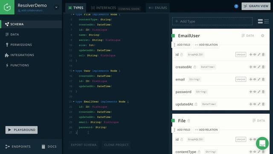Toggle the eye icon on EmailUser id row
This screenshot has height=154, width=273.
pyautogui.click(x=255, y=54)
